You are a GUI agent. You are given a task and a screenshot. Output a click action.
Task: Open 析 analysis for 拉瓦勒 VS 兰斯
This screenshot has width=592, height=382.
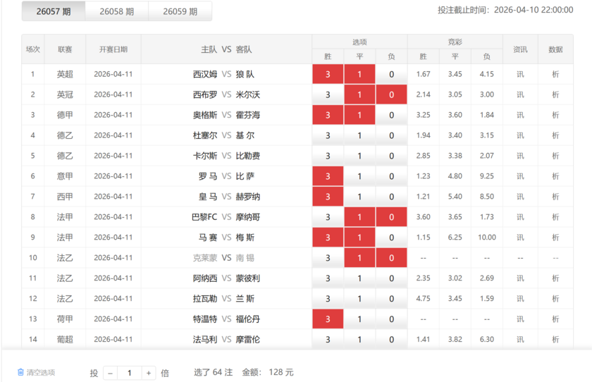[x=555, y=298]
